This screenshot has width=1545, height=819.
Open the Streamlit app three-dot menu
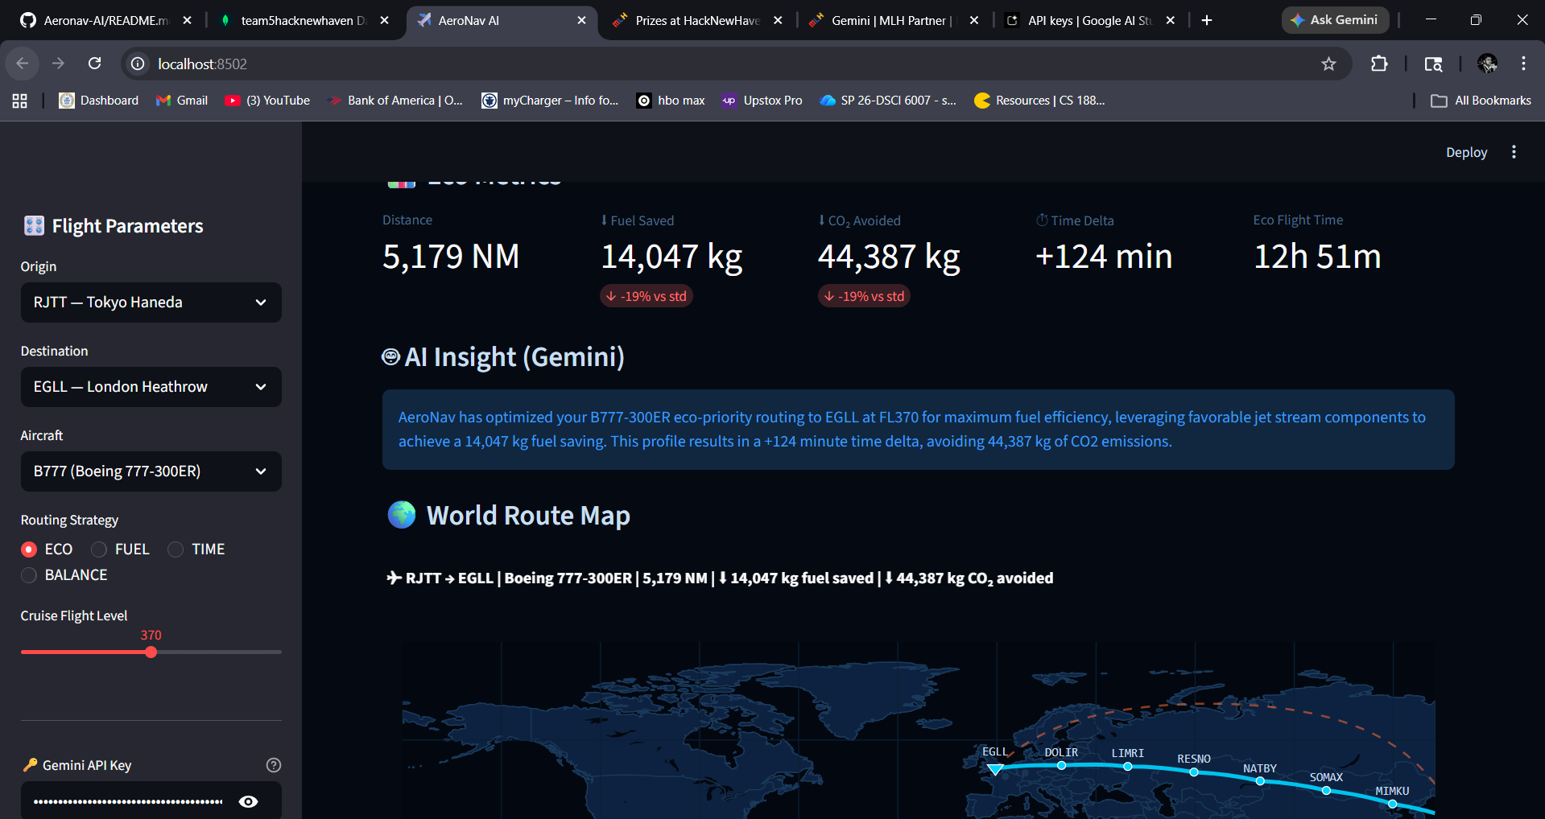(1514, 152)
